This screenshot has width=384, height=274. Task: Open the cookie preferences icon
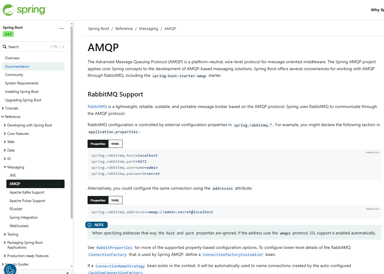pos(10,269)
